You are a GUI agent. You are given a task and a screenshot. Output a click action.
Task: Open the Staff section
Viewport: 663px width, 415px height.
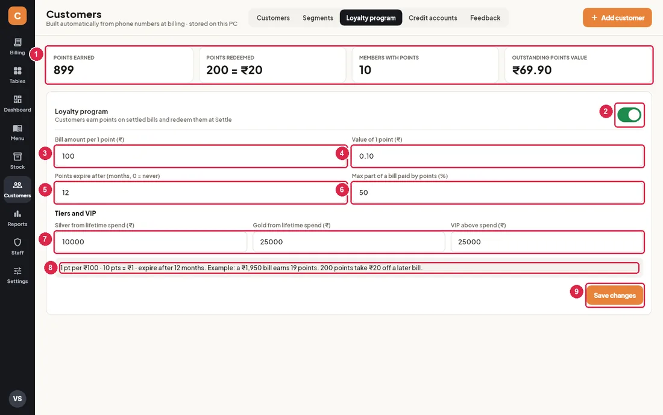pyautogui.click(x=17, y=247)
